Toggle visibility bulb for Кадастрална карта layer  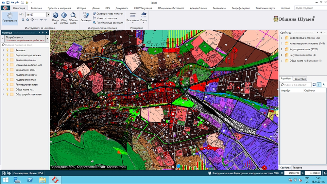[7, 75]
